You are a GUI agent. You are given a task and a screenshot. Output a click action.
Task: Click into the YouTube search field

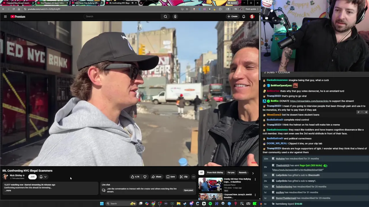123,16
